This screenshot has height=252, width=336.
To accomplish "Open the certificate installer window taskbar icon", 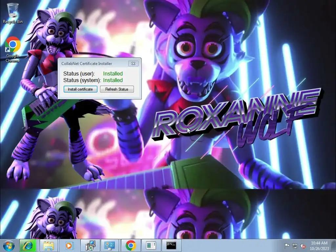I will click(x=151, y=245).
